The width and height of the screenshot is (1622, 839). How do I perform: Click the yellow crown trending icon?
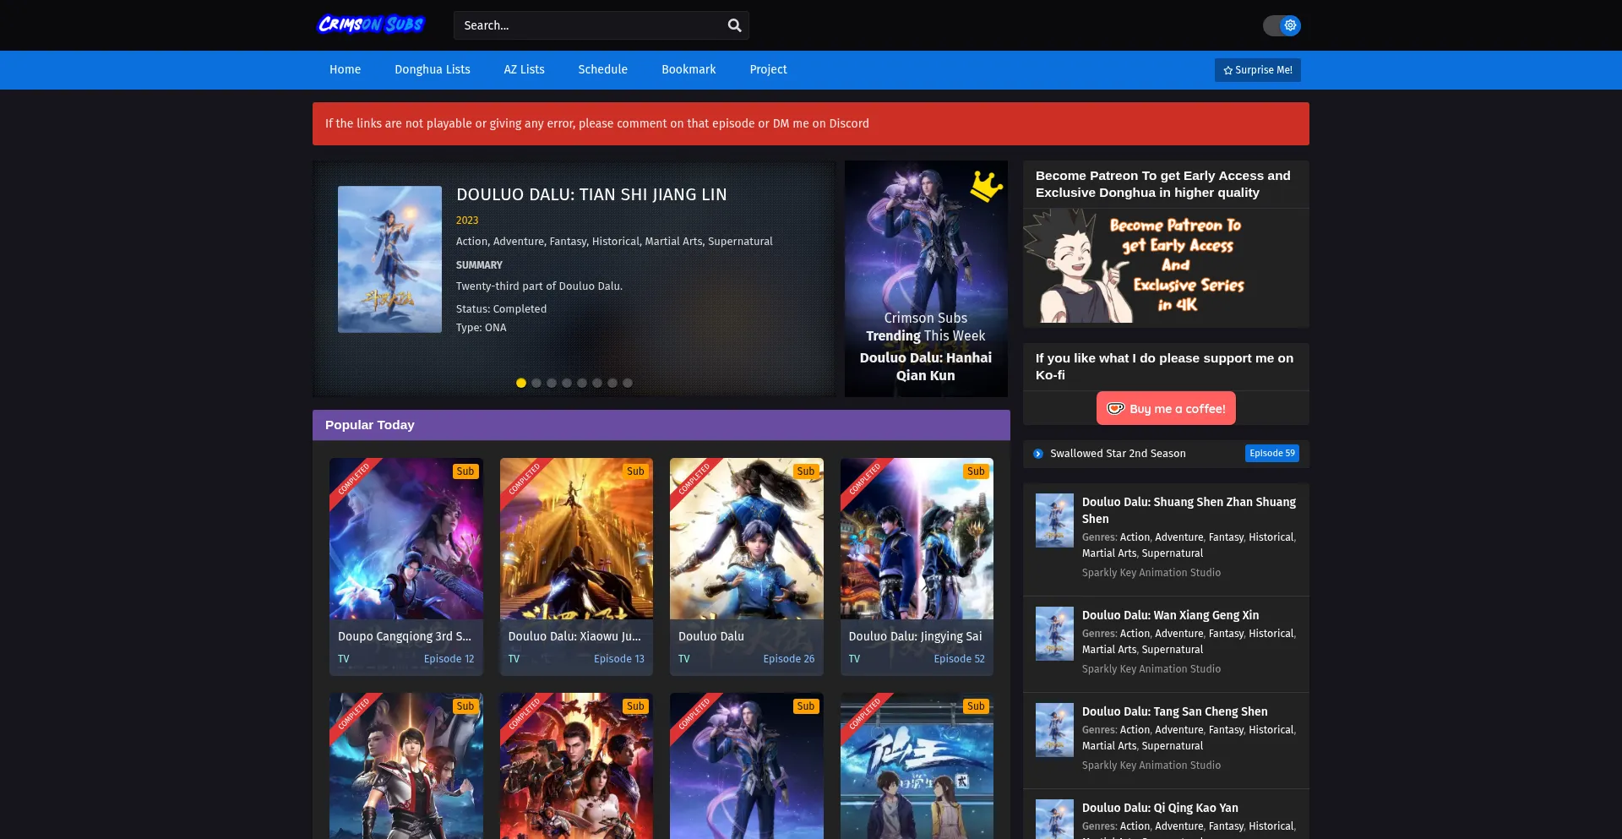[985, 186]
